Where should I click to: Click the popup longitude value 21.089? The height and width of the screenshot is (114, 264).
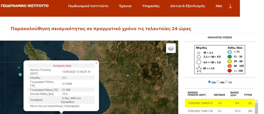click(66, 90)
